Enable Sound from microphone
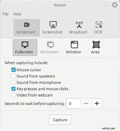The height and width of the screenshot is (131, 120). coord(14,82)
